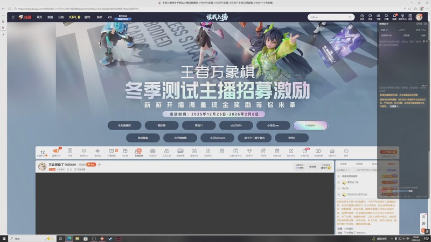Open the 关注 heart icon in header
The height and width of the screenshot is (242, 431).
(x=370, y=17)
